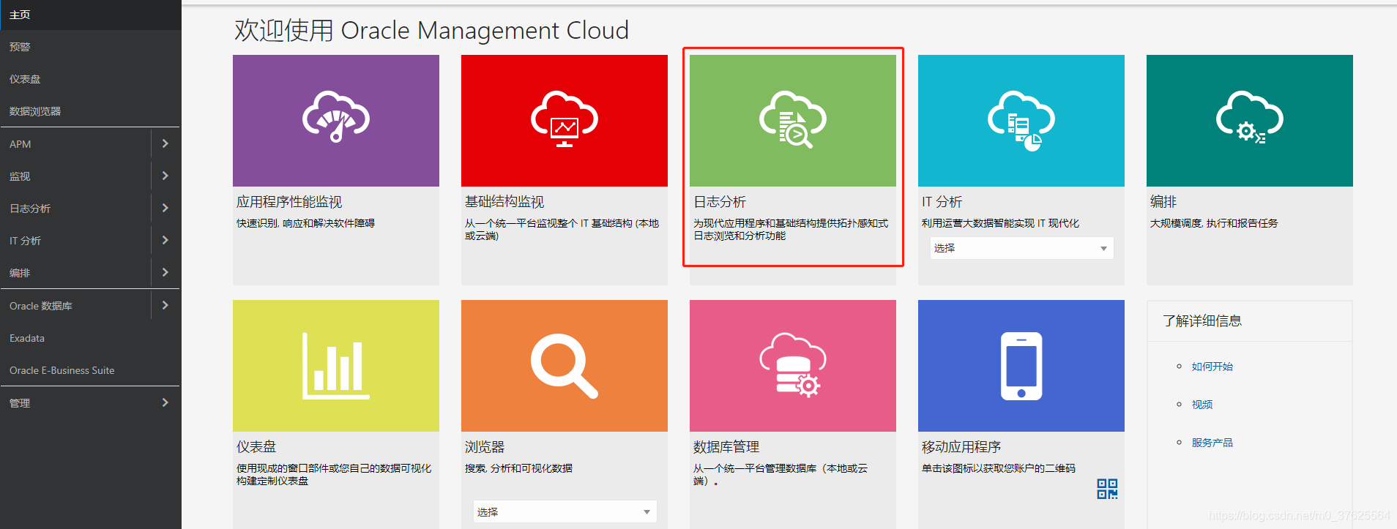The width and height of the screenshot is (1397, 529).
Task: Expand the IT 分析 sidebar submenu arrow
Action: [x=165, y=240]
